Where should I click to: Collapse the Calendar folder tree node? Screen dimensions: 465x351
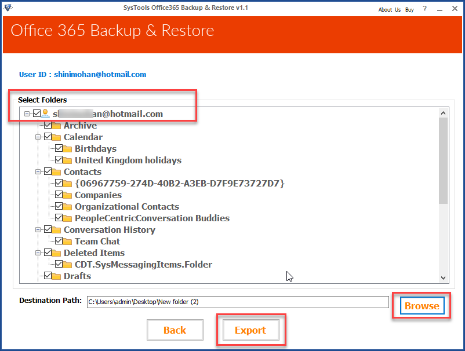pos(39,137)
